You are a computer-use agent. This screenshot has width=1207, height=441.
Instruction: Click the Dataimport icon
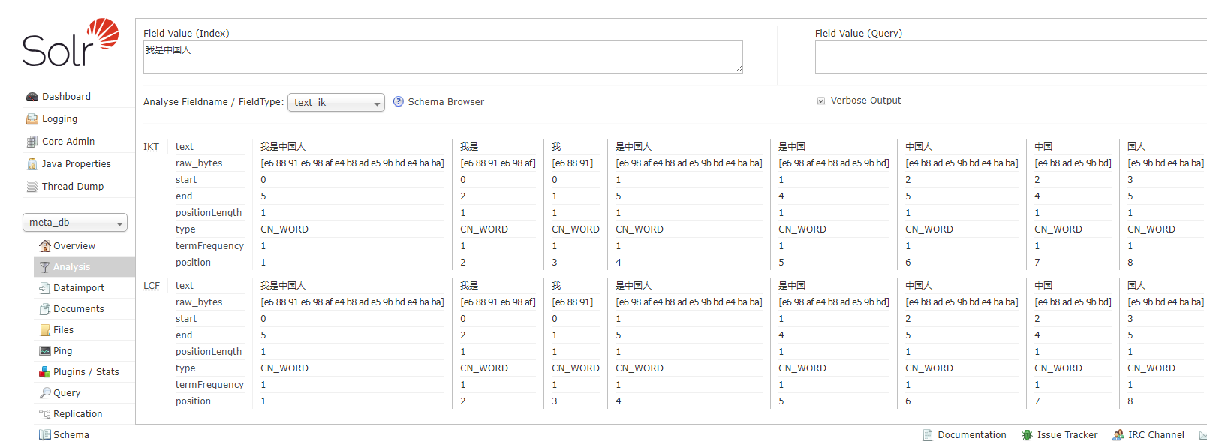(x=44, y=288)
